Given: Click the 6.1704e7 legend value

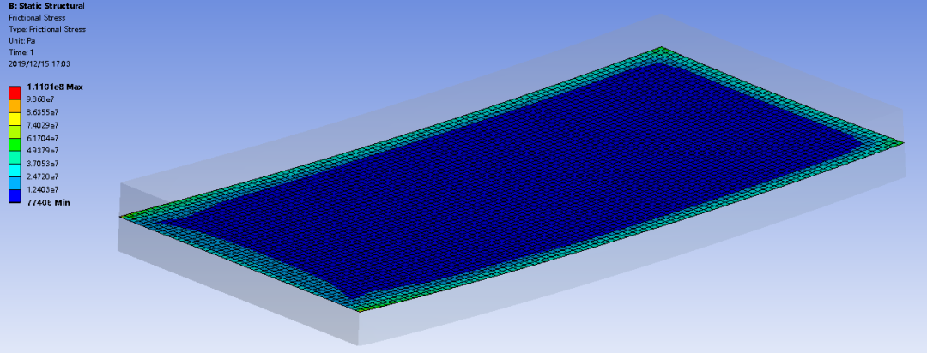Looking at the screenshot, I should [x=43, y=138].
